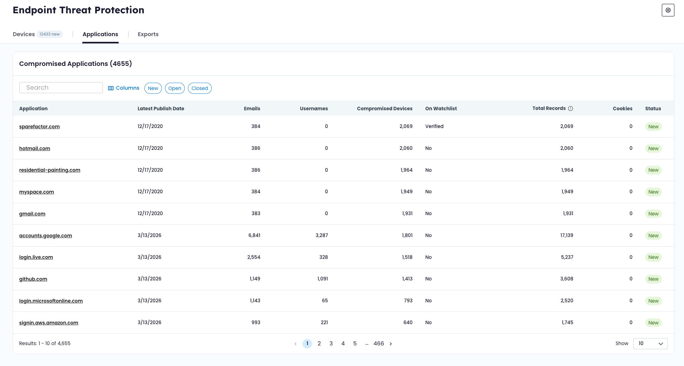Sort by Compromised Devices column header
Screen dimensions: 684x366
point(384,109)
